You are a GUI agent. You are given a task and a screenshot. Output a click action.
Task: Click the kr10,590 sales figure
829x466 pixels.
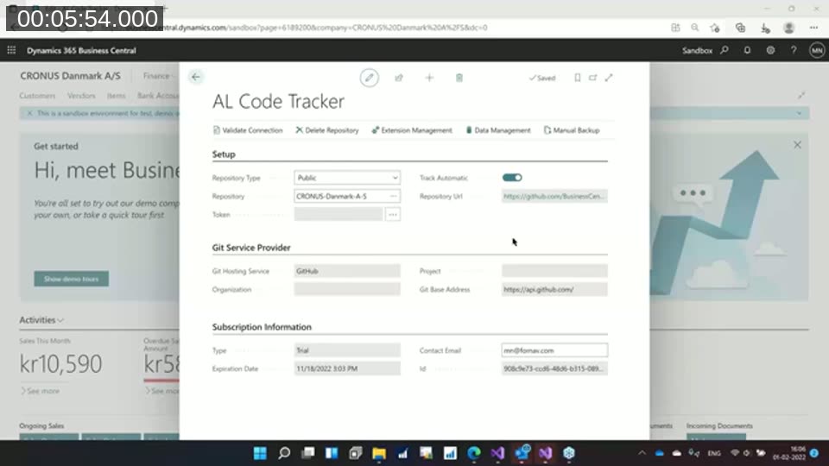pyautogui.click(x=60, y=364)
